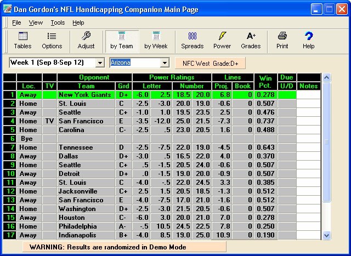
Task: Open the File menu
Action: [x=16, y=22]
